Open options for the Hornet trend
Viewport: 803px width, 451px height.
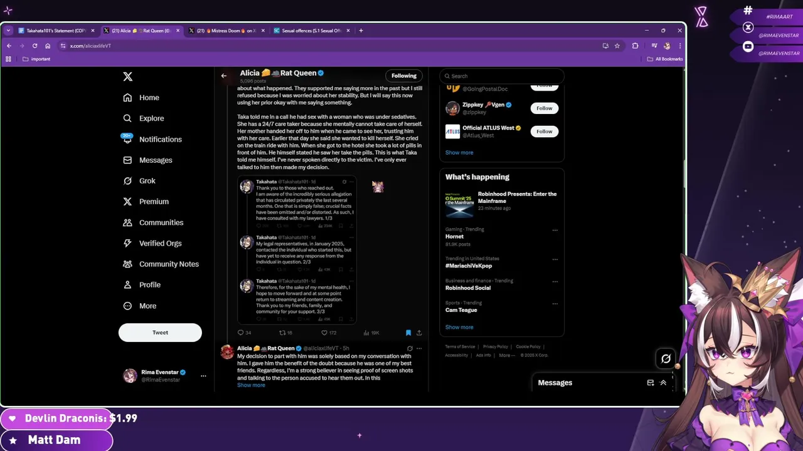555,230
